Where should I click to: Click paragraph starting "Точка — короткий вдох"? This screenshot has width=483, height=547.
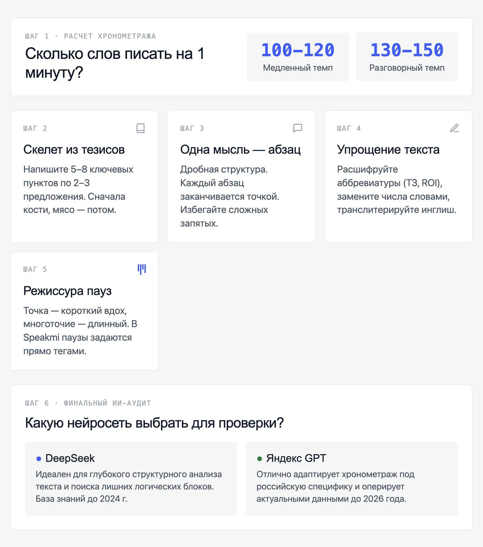[x=80, y=331]
